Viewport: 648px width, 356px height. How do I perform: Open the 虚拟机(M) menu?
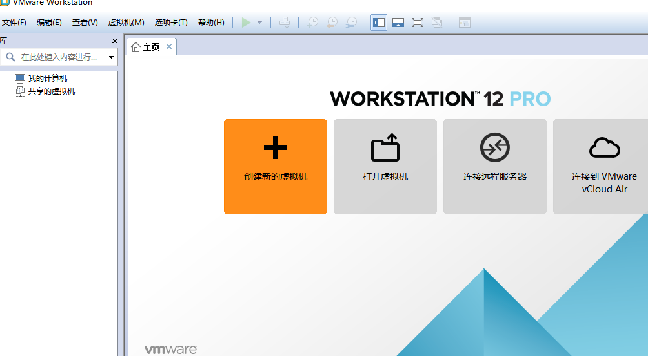(x=126, y=23)
